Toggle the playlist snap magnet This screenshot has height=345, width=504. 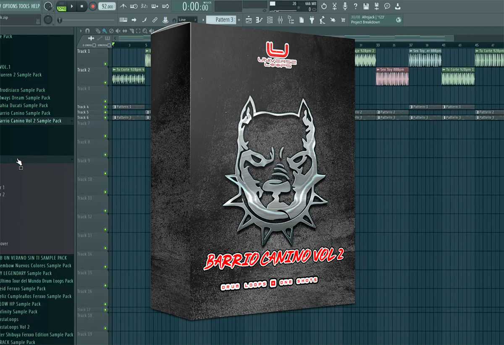tap(87, 31)
